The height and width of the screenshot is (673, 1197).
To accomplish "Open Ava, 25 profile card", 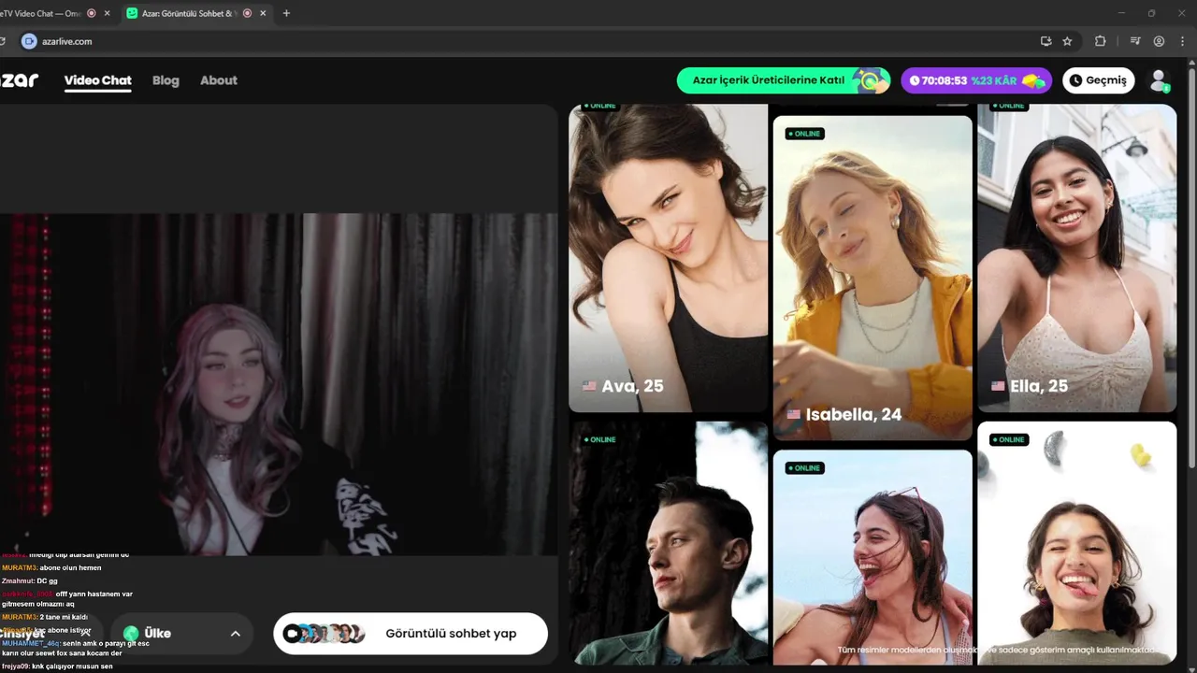I will pos(669,258).
